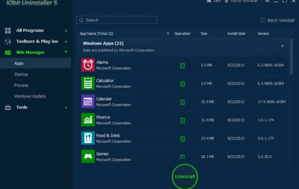Enable the Batch Uninstall checkbox
Viewport: 299px width, 189px height.
(x=263, y=20)
